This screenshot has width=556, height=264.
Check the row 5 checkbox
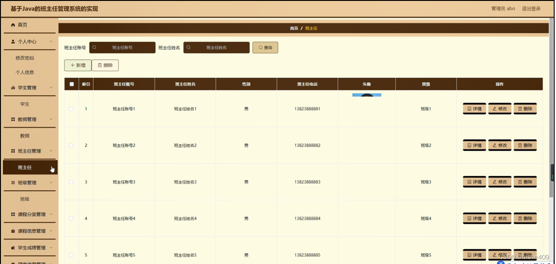(x=71, y=255)
